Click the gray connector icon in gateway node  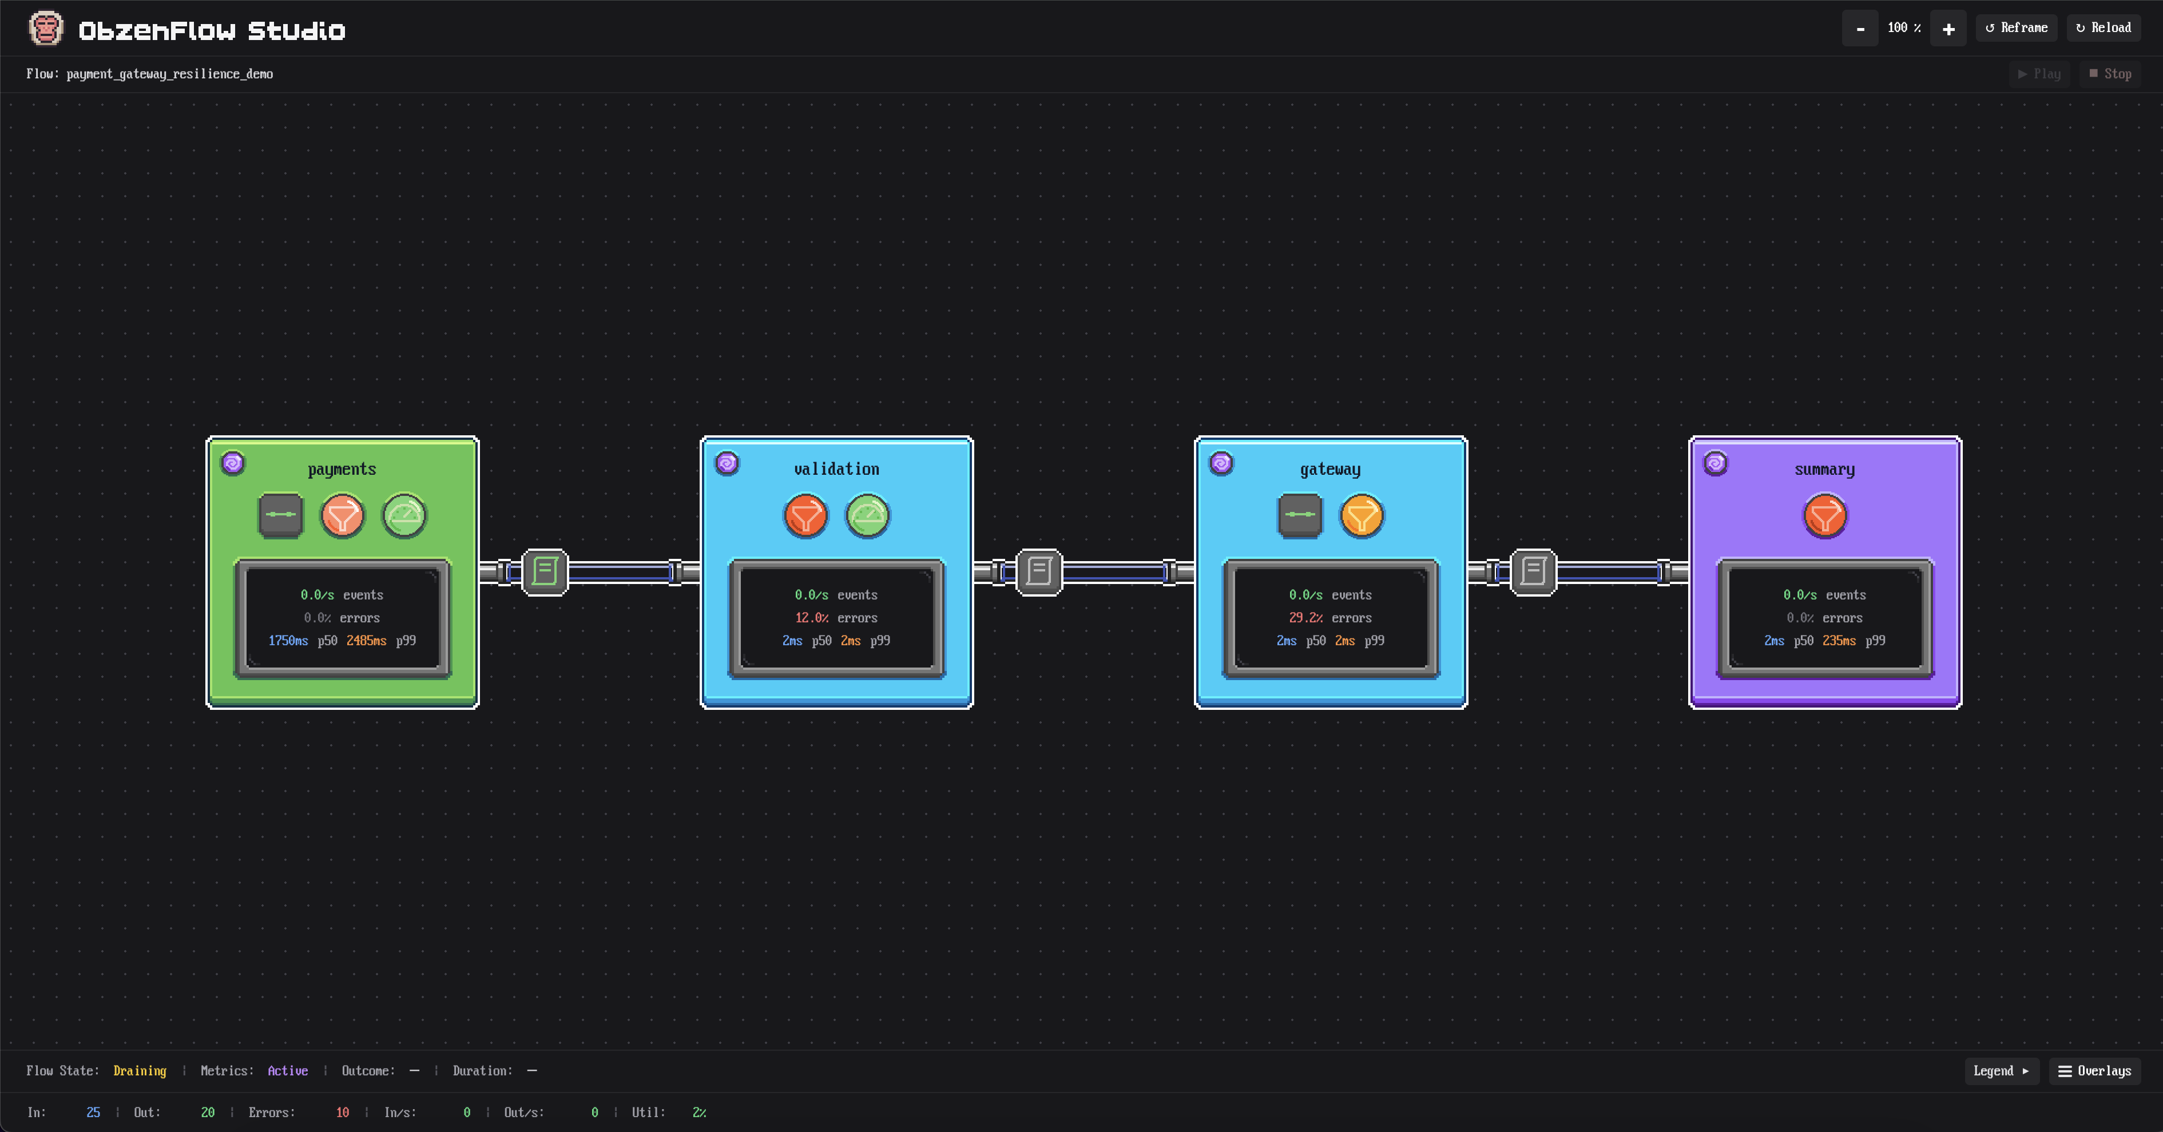click(1300, 515)
